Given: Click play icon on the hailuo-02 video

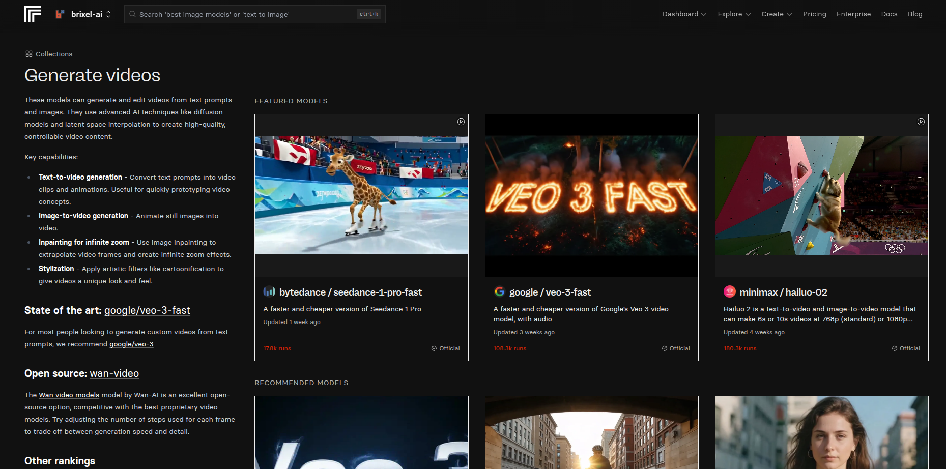Looking at the screenshot, I should tap(921, 122).
